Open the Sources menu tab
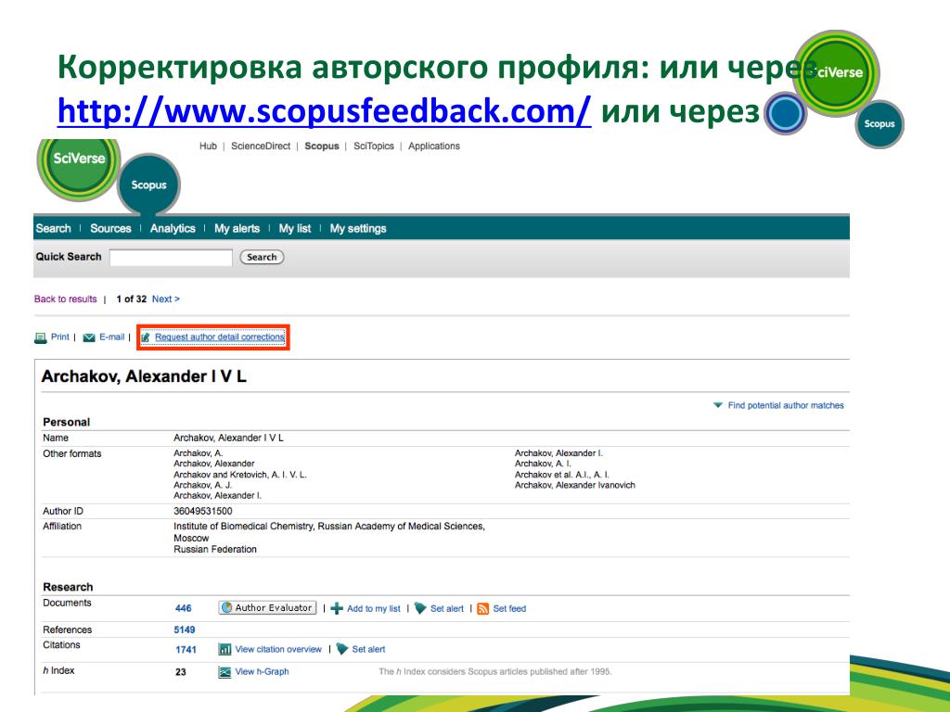The image size is (950, 712). pyautogui.click(x=110, y=228)
